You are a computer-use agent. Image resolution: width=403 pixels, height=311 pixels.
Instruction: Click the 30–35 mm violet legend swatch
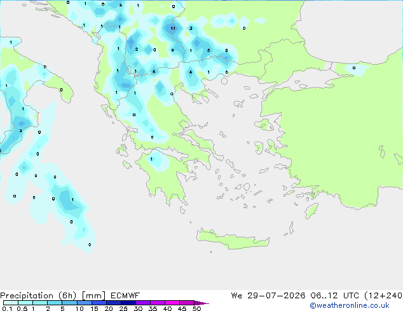pyautogui.click(x=143, y=303)
